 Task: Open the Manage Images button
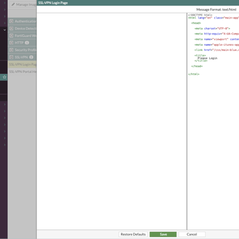point(23,4)
